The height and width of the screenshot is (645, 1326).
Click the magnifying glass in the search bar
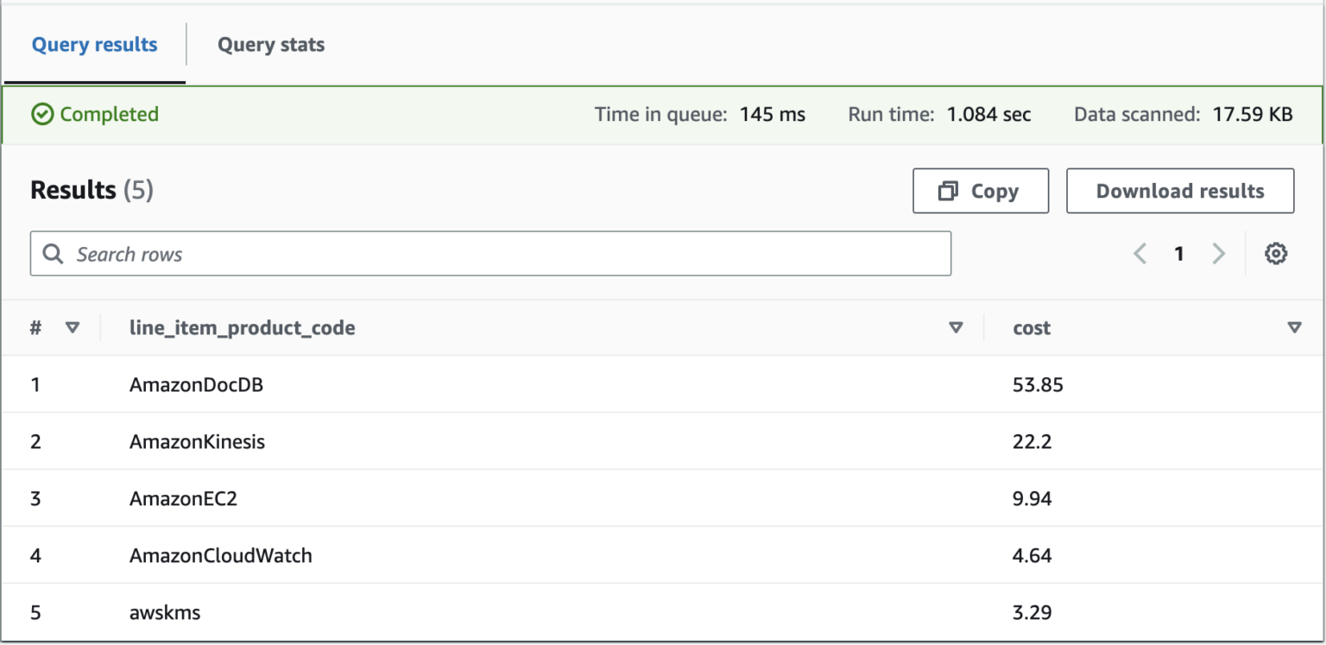53,253
